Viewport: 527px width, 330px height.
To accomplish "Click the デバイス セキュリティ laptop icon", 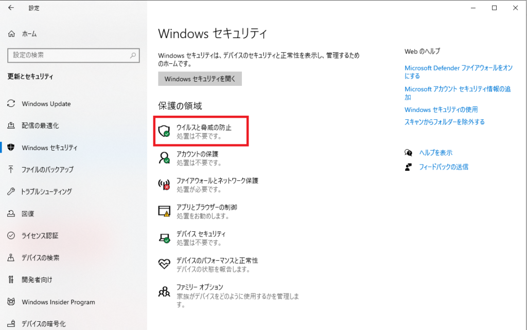I will (164, 238).
